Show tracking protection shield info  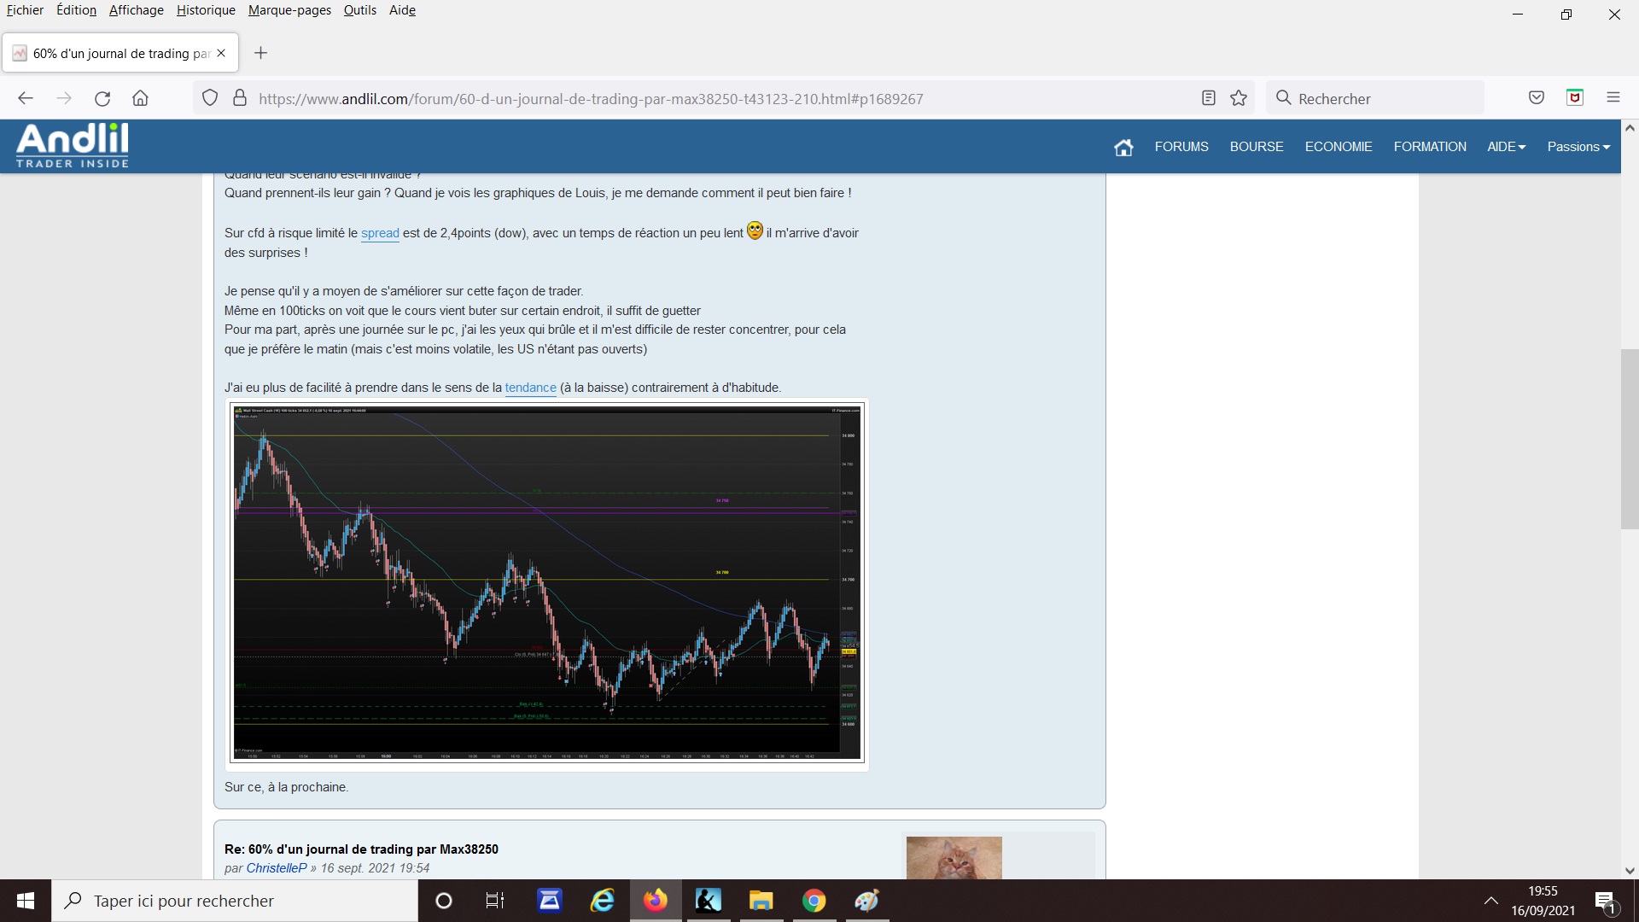(x=210, y=98)
